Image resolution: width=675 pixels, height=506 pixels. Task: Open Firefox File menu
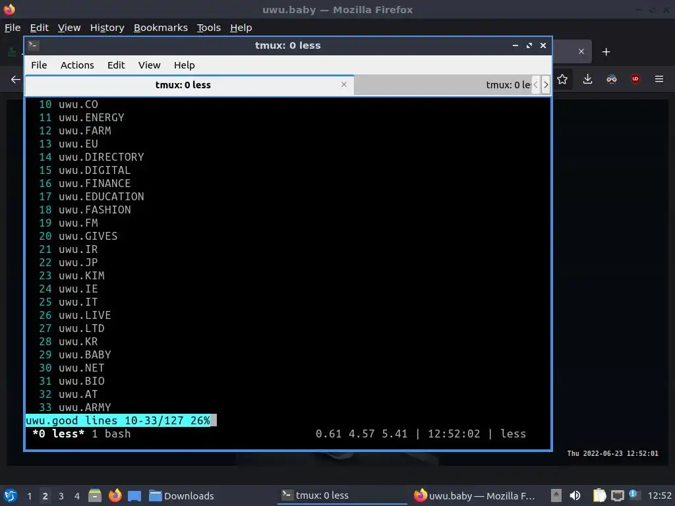tap(13, 28)
